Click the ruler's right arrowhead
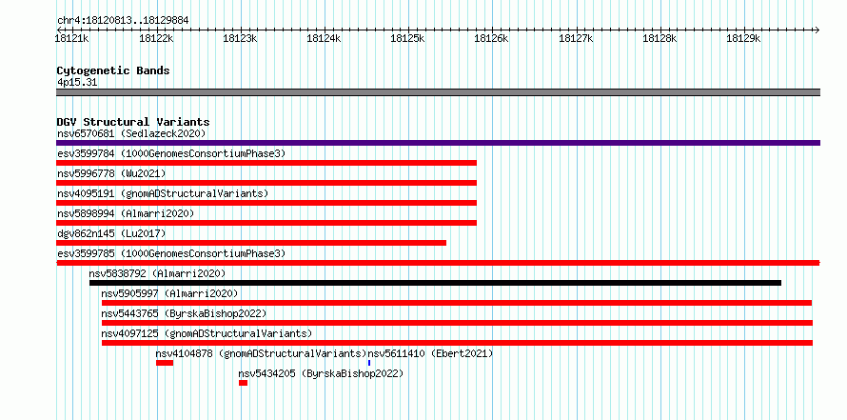The image size is (847, 420). pyautogui.click(x=817, y=30)
